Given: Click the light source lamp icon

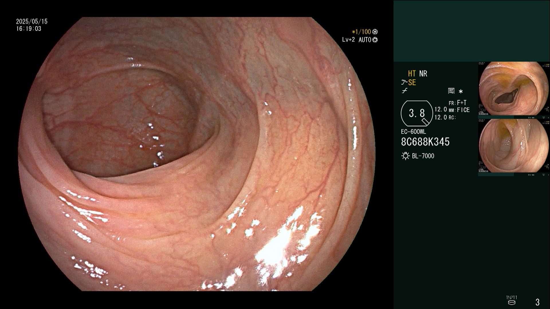Looking at the screenshot, I should pos(405,156).
